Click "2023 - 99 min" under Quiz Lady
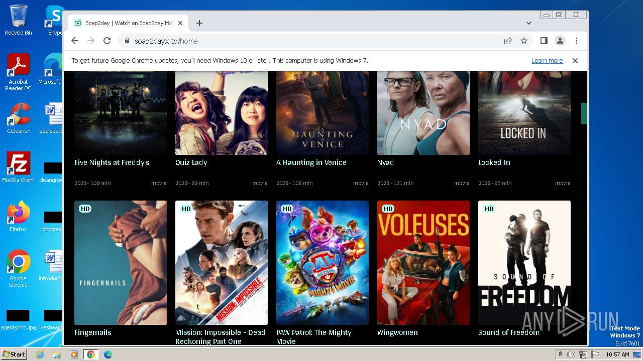Screen dimensions: 643x361 pyautogui.click(x=192, y=183)
